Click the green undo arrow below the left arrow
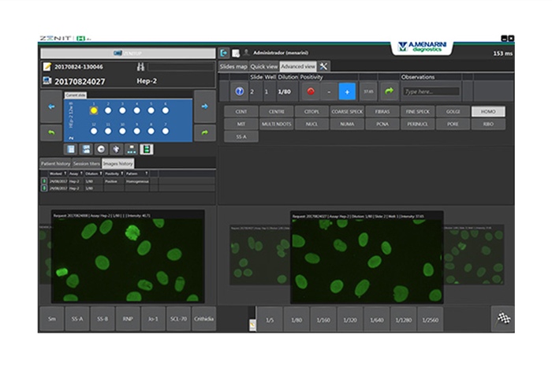This screenshot has height=368, width=552. (50, 133)
